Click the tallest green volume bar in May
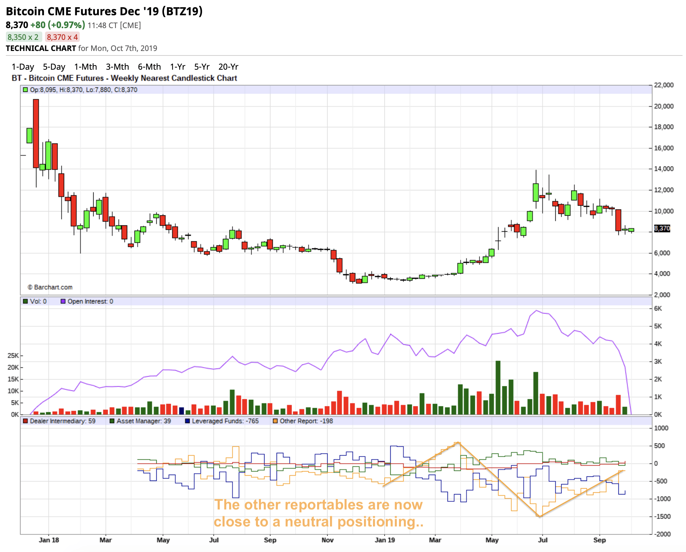Screen dimensions: 686x552 coord(498,388)
